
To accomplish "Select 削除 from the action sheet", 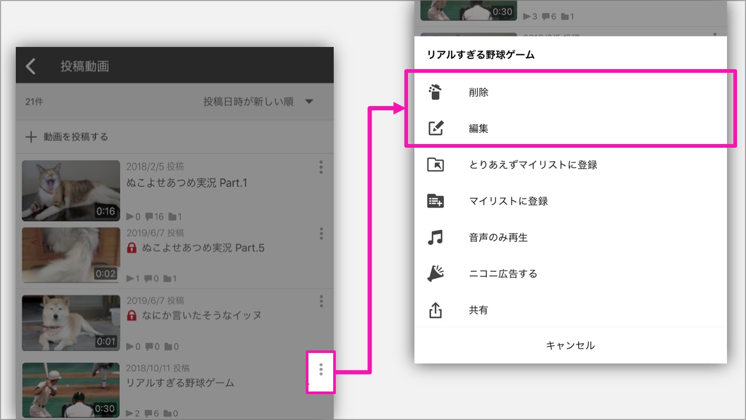I will (x=479, y=92).
